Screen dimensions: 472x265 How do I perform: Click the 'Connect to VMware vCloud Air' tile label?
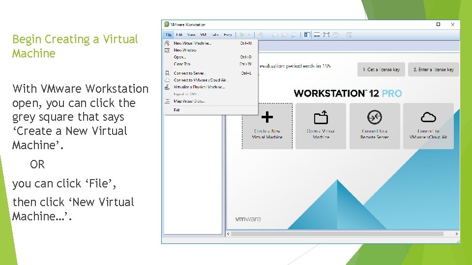tap(428, 134)
